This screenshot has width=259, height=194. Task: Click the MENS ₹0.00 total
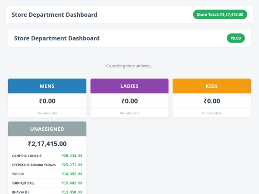click(47, 101)
